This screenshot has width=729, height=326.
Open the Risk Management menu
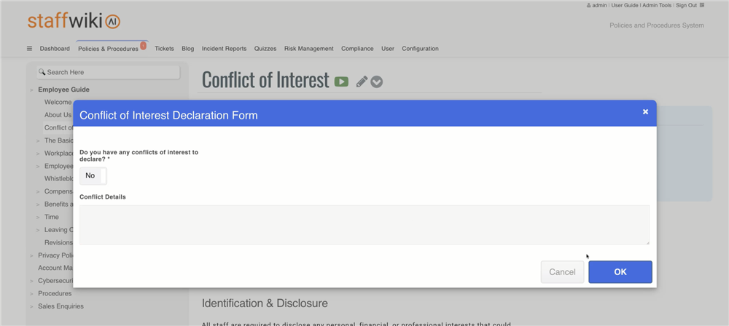click(x=308, y=49)
